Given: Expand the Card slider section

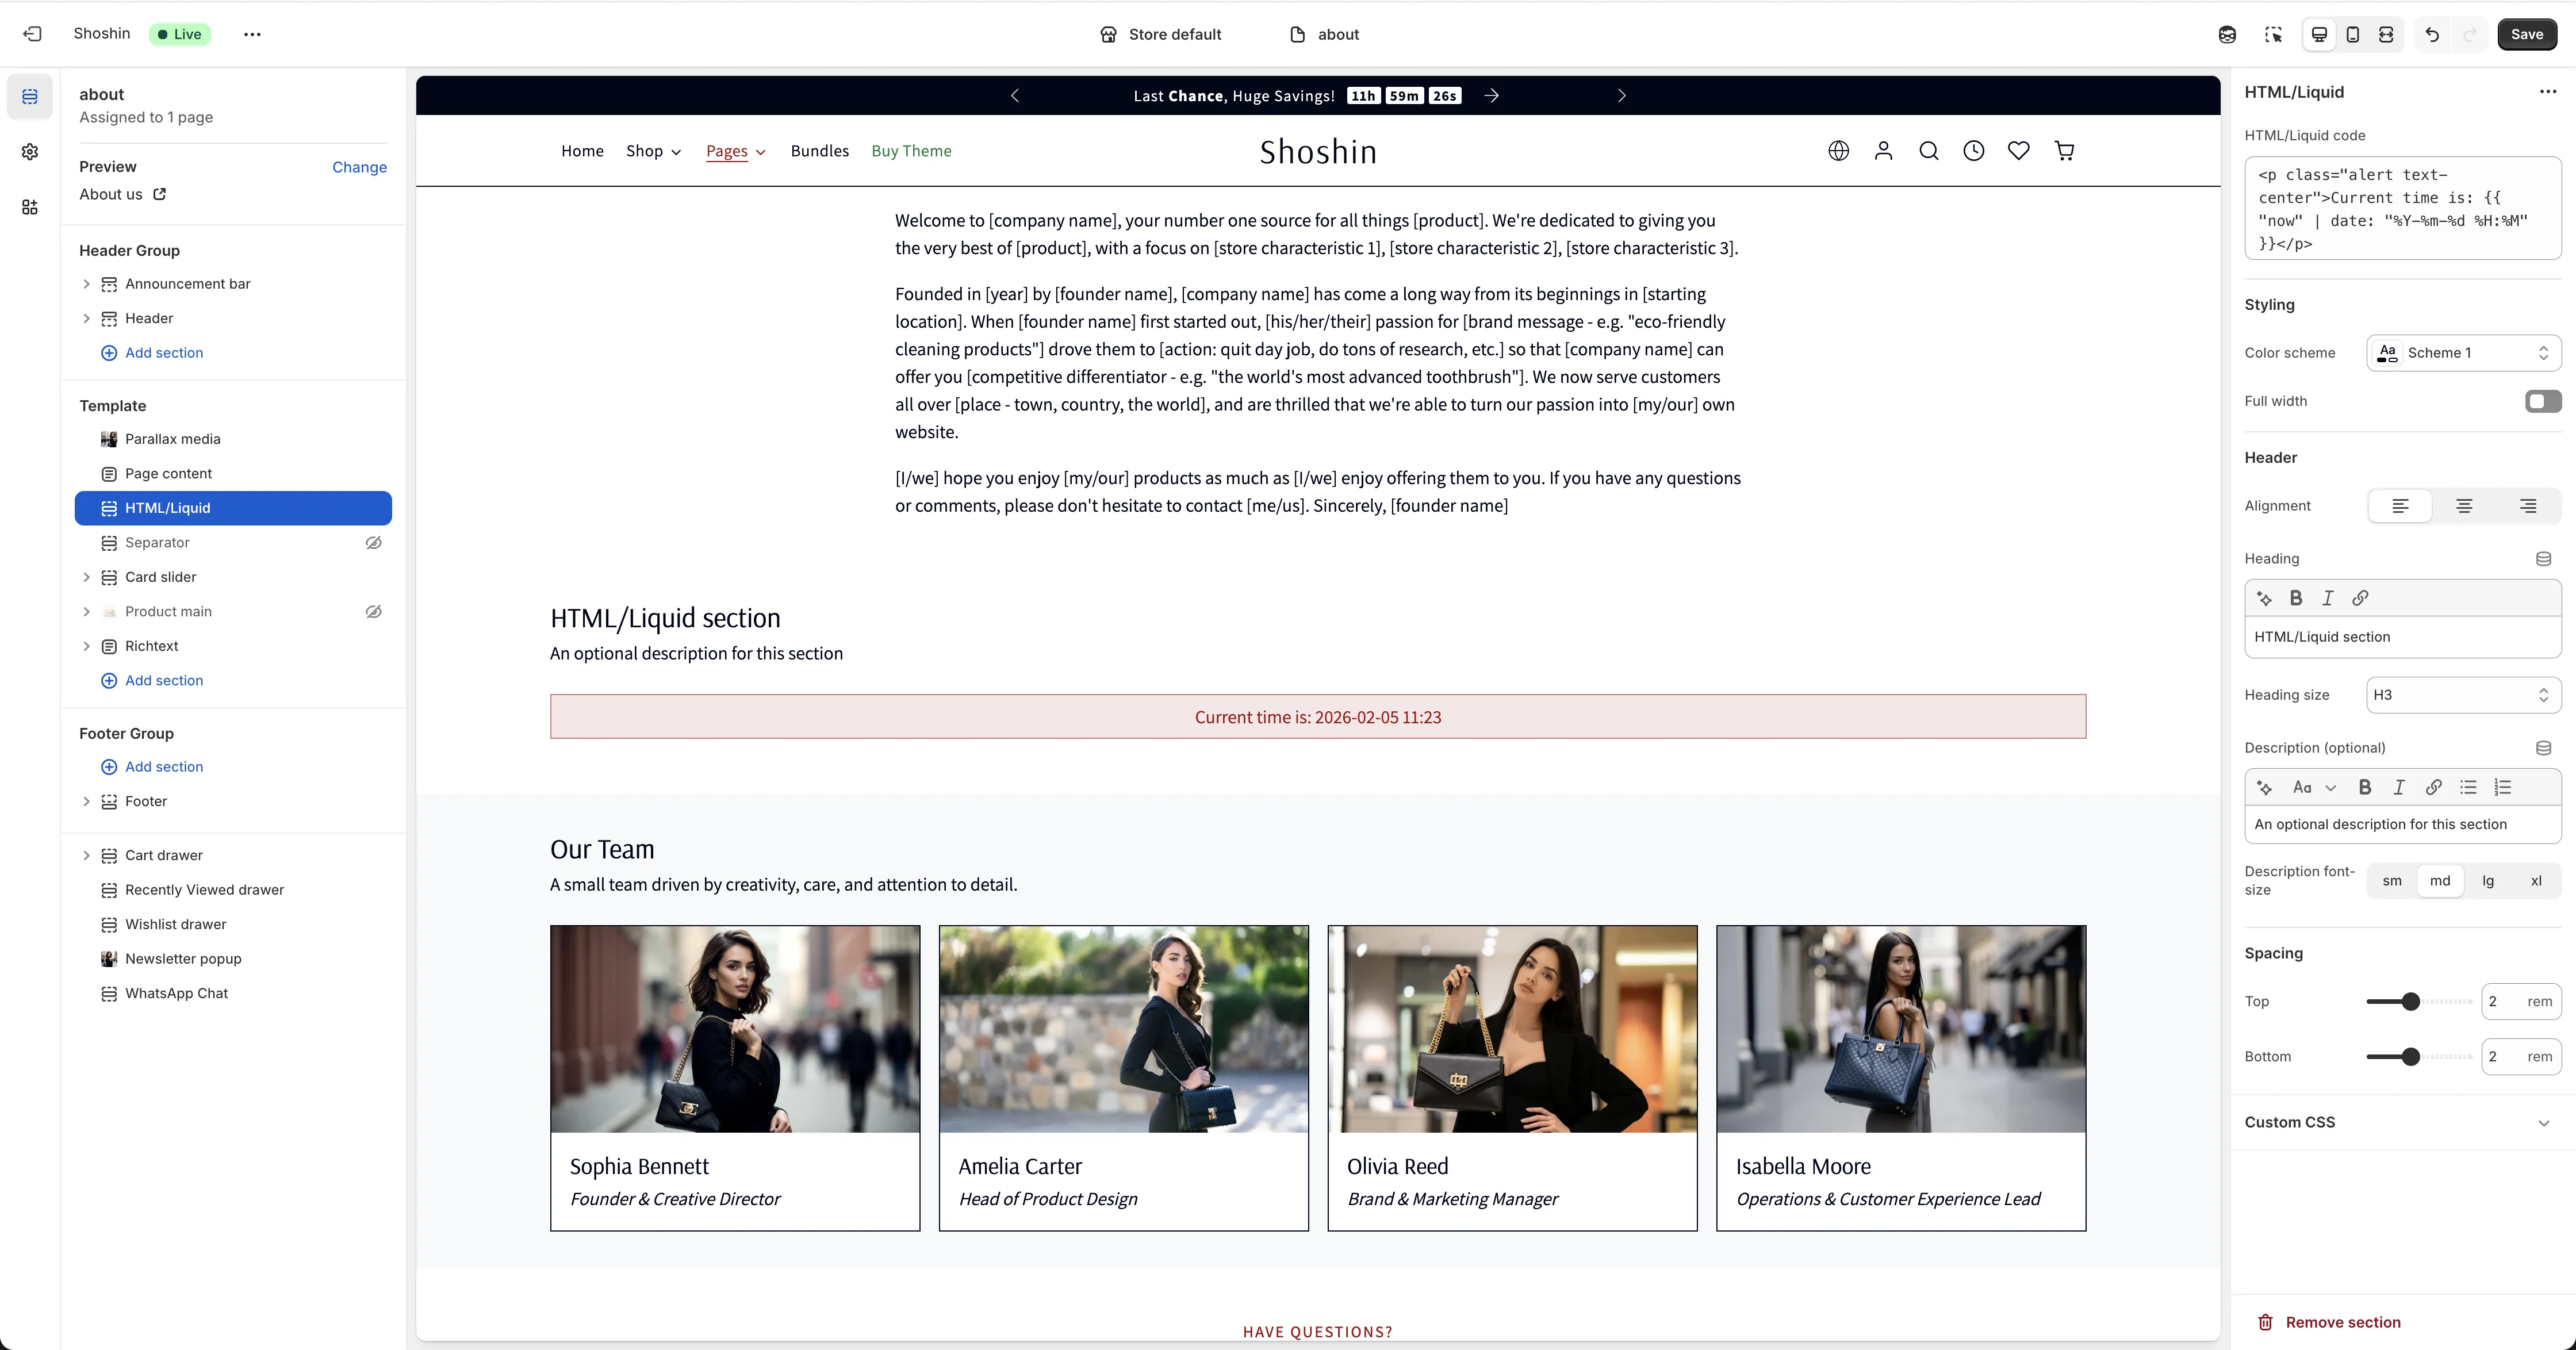Looking at the screenshot, I should [86, 577].
